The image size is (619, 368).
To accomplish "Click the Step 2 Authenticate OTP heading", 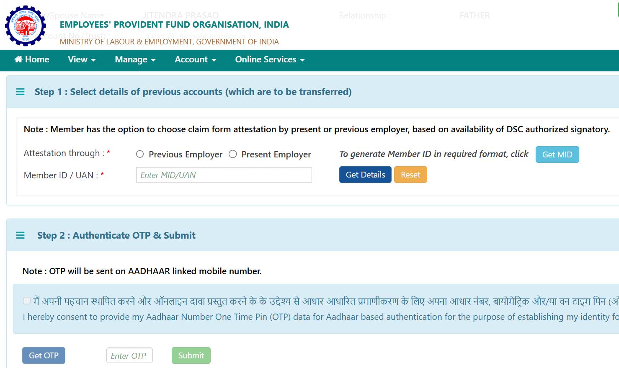I will (x=116, y=235).
